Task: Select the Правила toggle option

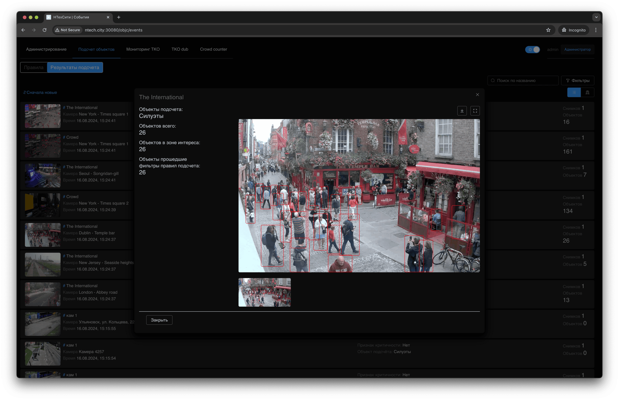Action: [x=34, y=68]
